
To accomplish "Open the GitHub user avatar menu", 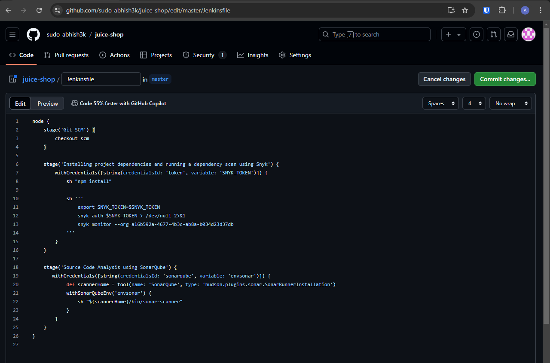I will [x=529, y=34].
